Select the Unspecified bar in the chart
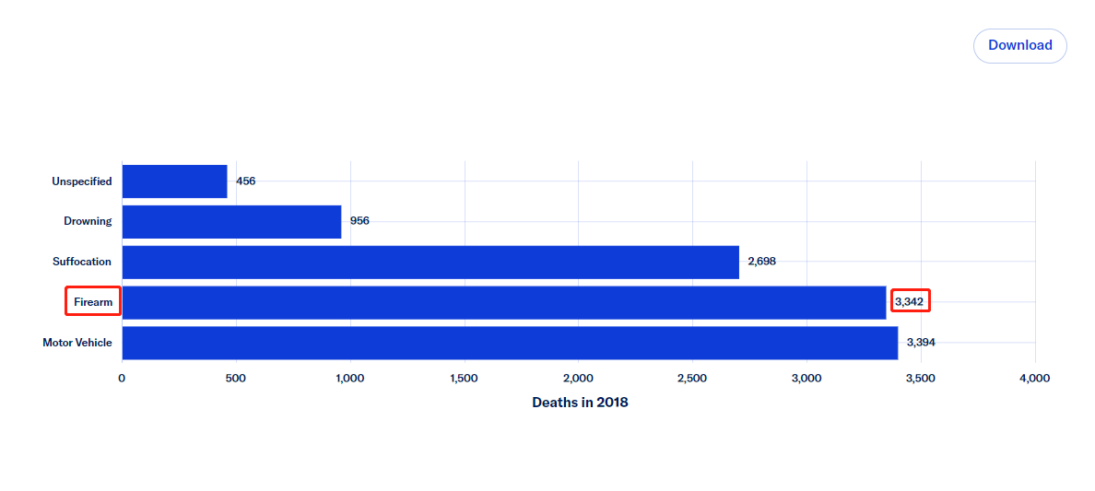Screen dimensions: 1095x491 pos(174,181)
